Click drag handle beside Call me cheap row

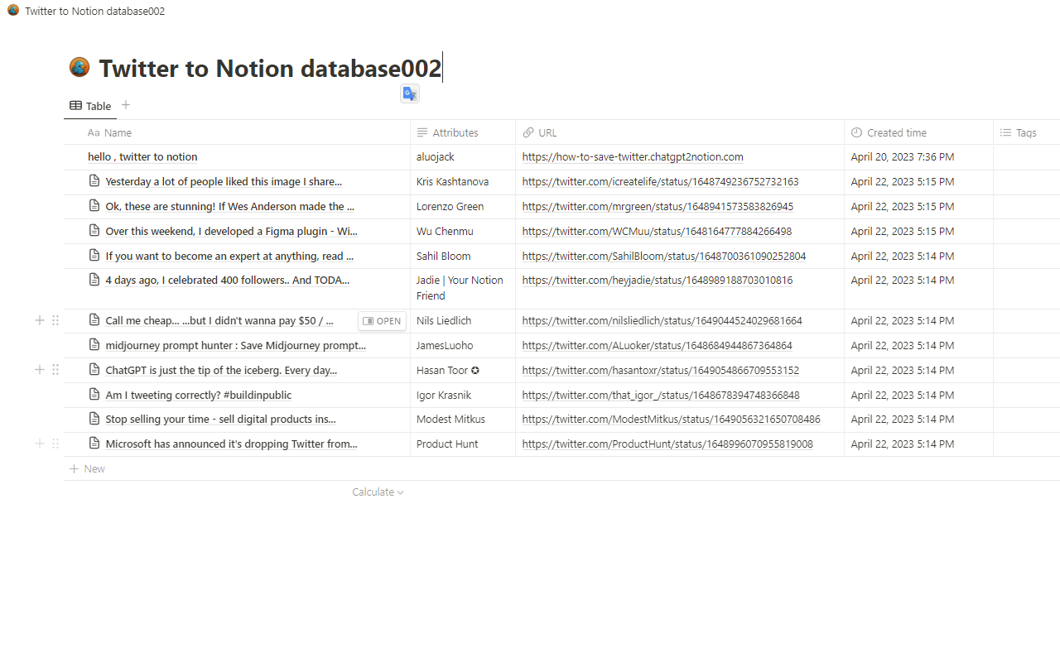pos(55,320)
